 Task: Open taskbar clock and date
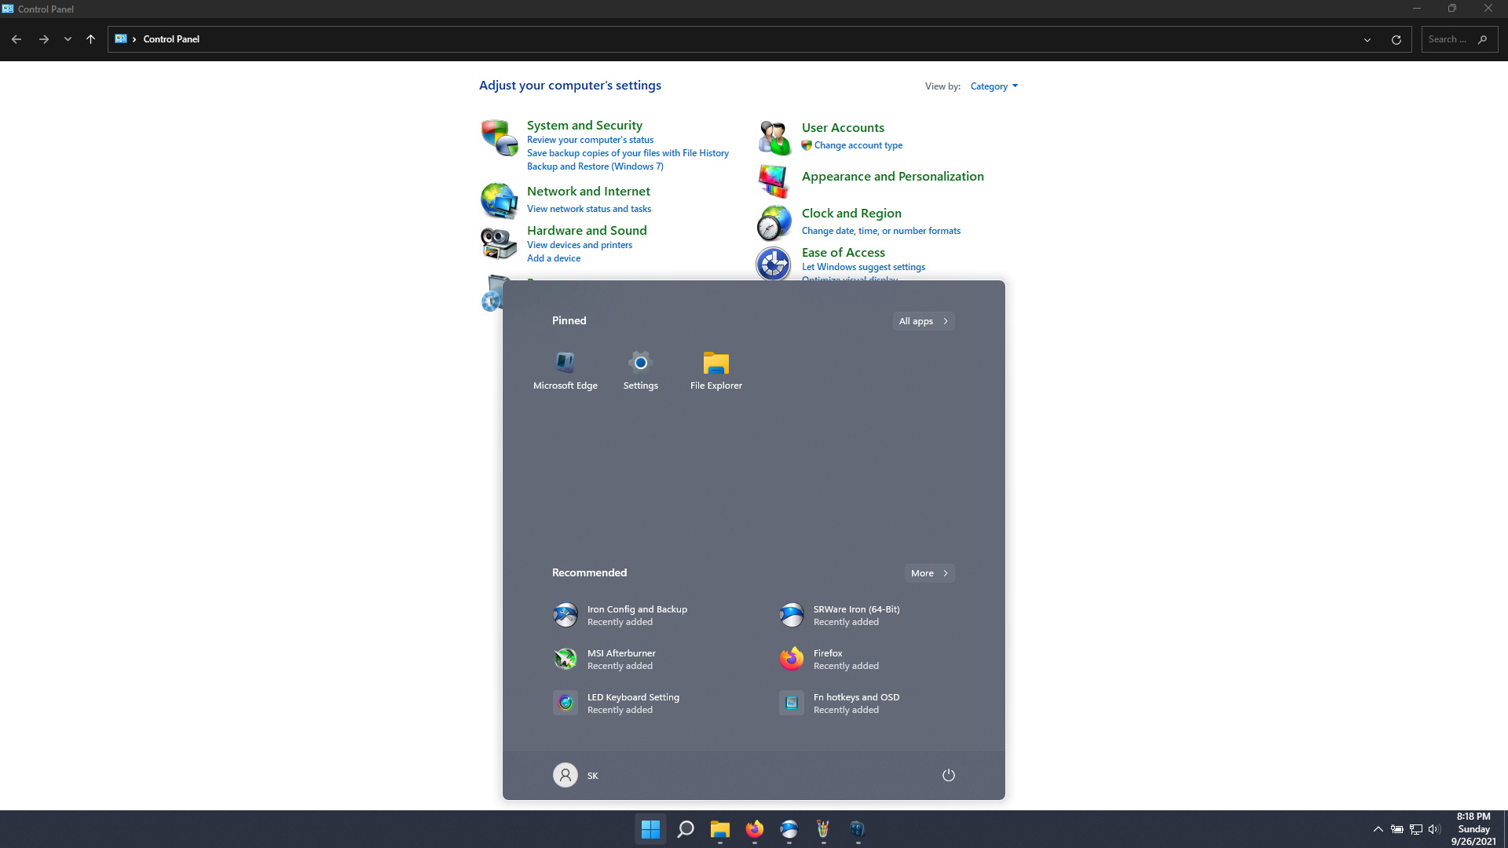1473,829
